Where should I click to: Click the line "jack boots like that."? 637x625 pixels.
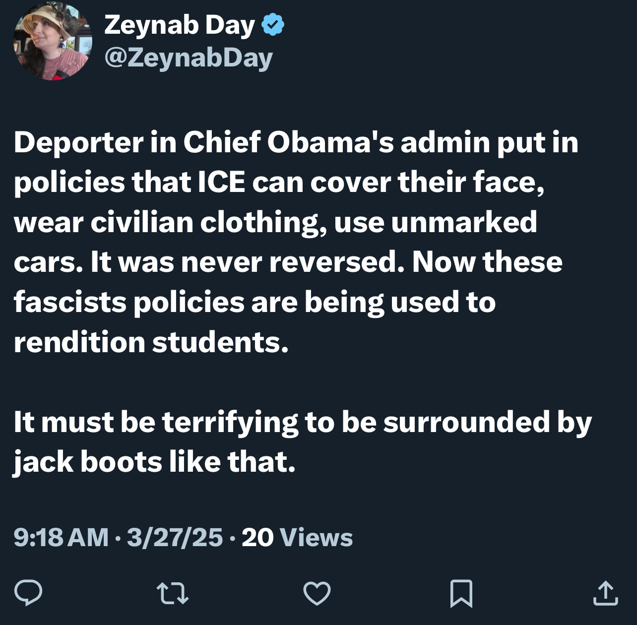(x=154, y=462)
